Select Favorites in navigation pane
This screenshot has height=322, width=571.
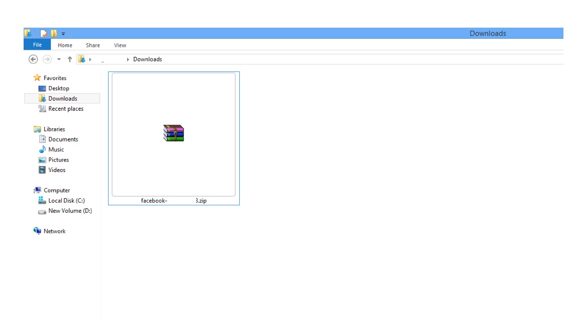coord(55,78)
